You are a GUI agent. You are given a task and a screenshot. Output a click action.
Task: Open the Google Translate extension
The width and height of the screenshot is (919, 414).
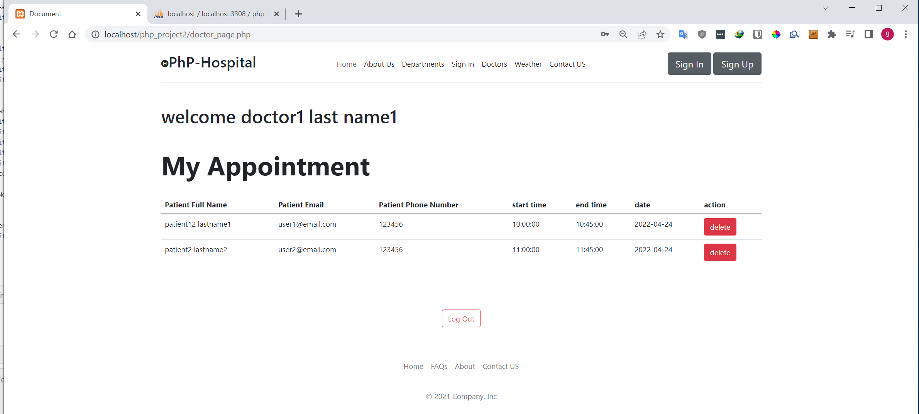pos(683,34)
